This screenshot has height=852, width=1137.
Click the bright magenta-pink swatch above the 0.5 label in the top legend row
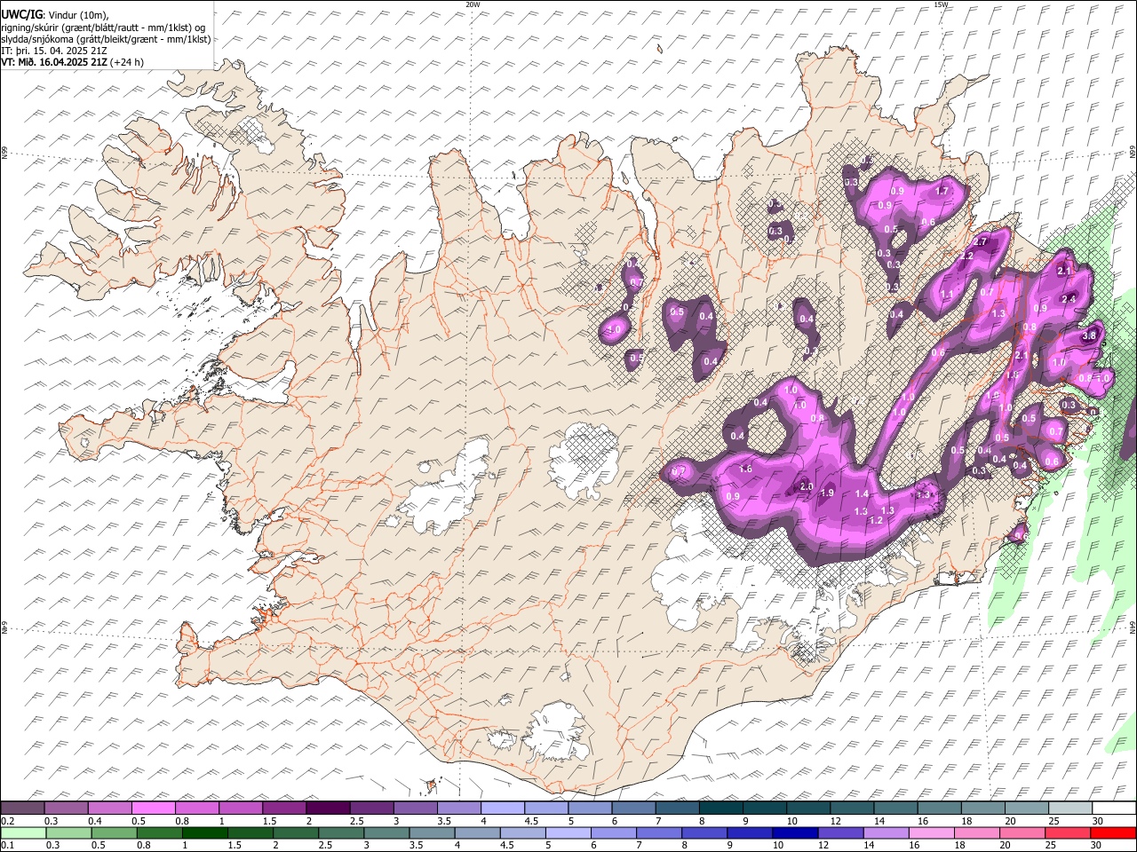coord(153,809)
